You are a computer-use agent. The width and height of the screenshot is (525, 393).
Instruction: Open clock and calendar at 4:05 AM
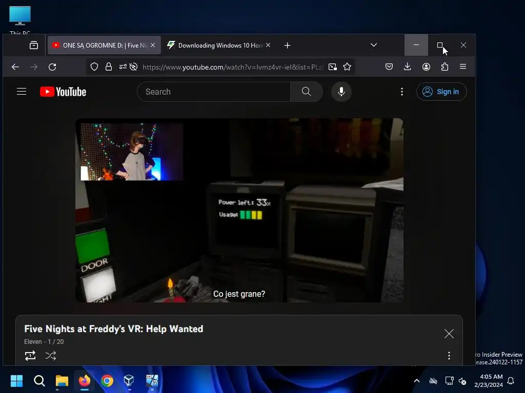489,381
